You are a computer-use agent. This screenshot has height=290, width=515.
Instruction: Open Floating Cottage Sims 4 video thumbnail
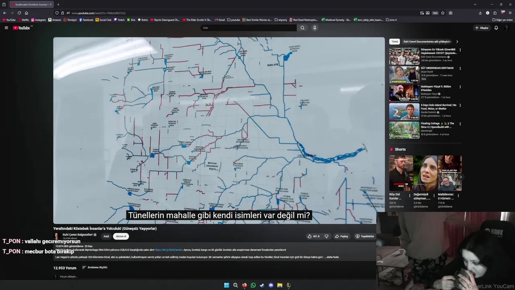click(x=404, y=130)
